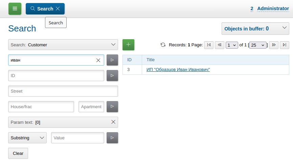Open the Substring match mode dropdown
Viewport: 293px width, 164px height.
click(x=27, y=138)
